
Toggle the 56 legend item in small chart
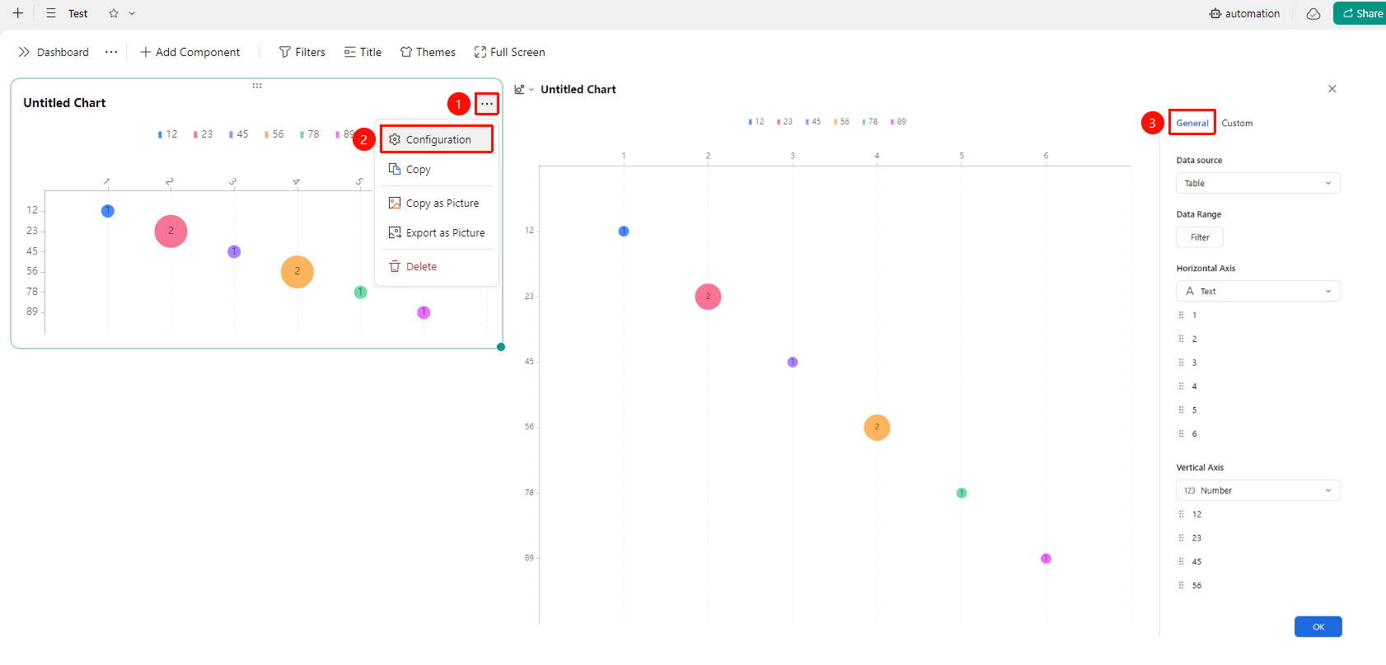[x=274, y=134]
